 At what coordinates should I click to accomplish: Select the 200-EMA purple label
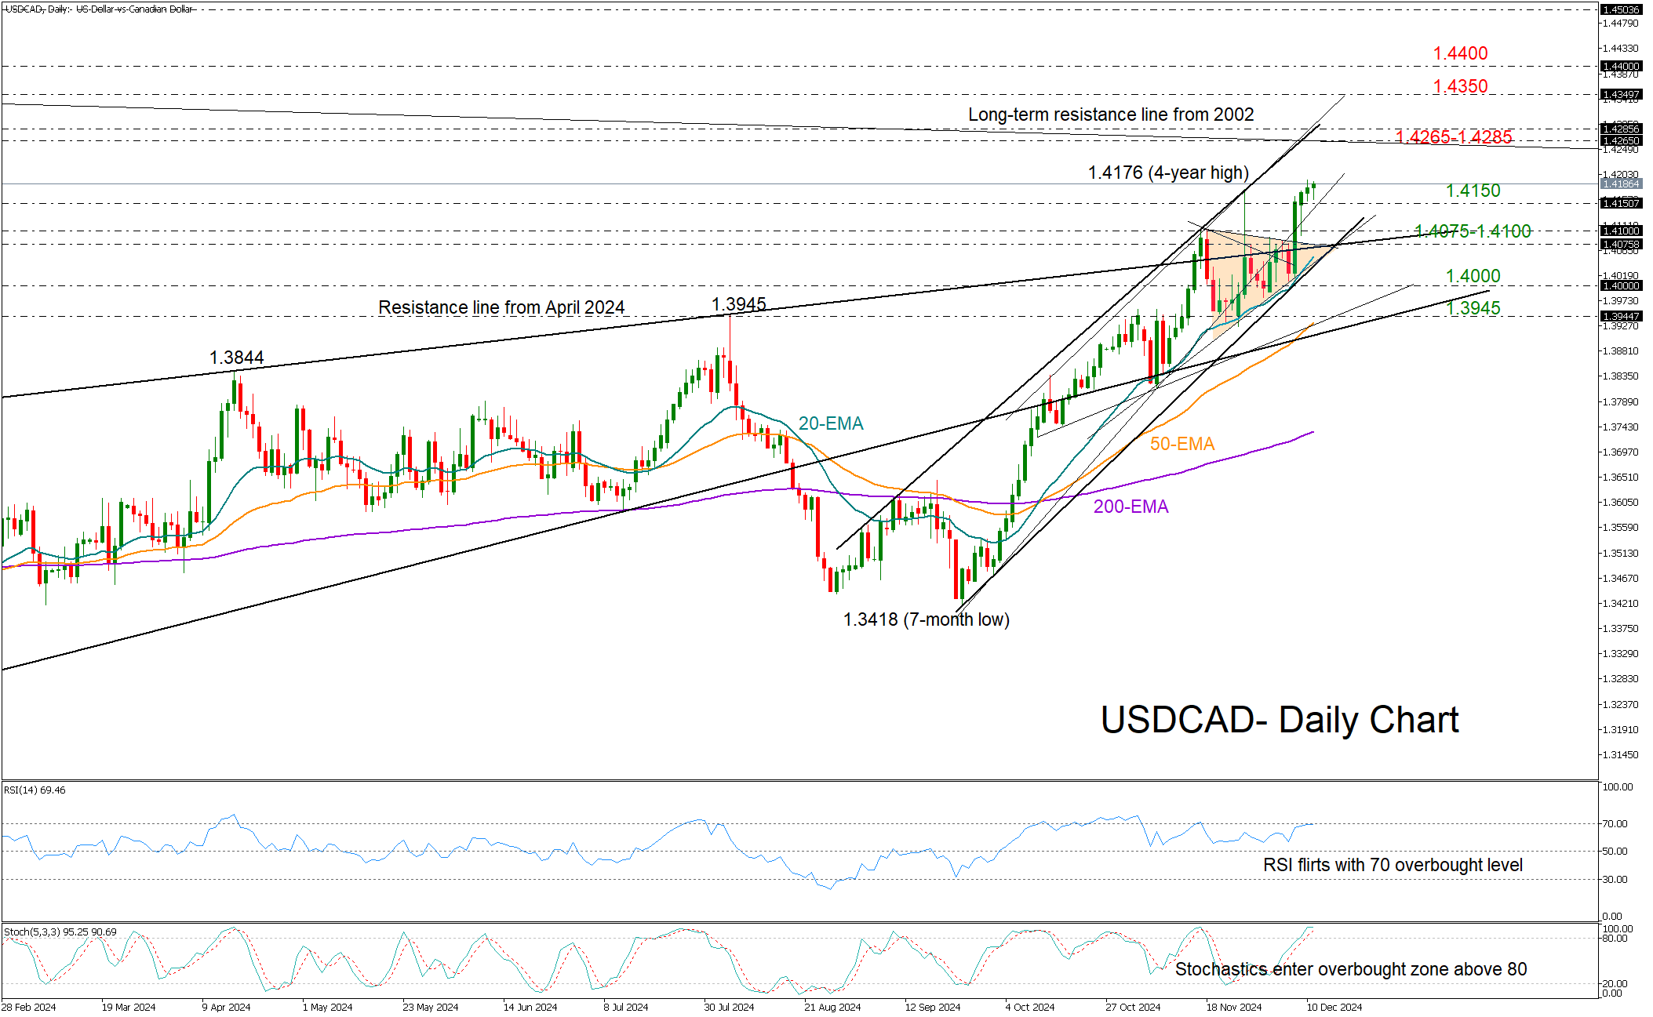[1131, 507]
